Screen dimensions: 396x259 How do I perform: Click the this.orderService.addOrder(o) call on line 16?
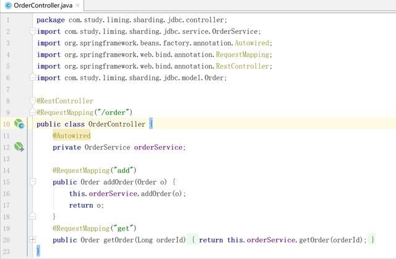click(x=127, y=193)
